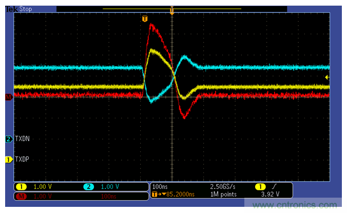Select the channel 2 TXDN ground marker
Screen dimensions: 347x213
click(x=8, y=139)
